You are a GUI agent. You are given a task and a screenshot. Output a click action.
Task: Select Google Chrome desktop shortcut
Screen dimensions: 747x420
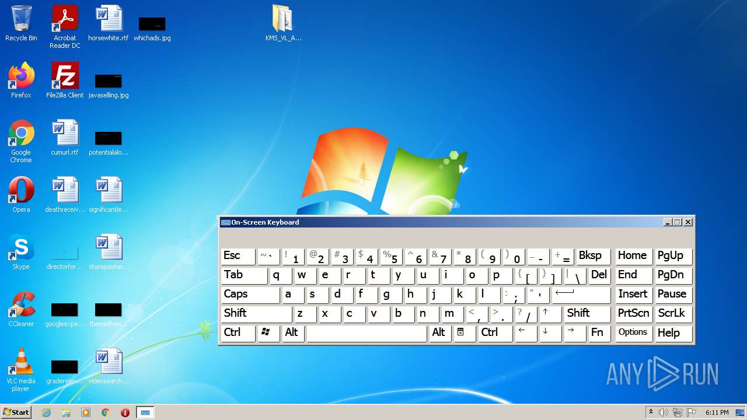pos(21,141)
